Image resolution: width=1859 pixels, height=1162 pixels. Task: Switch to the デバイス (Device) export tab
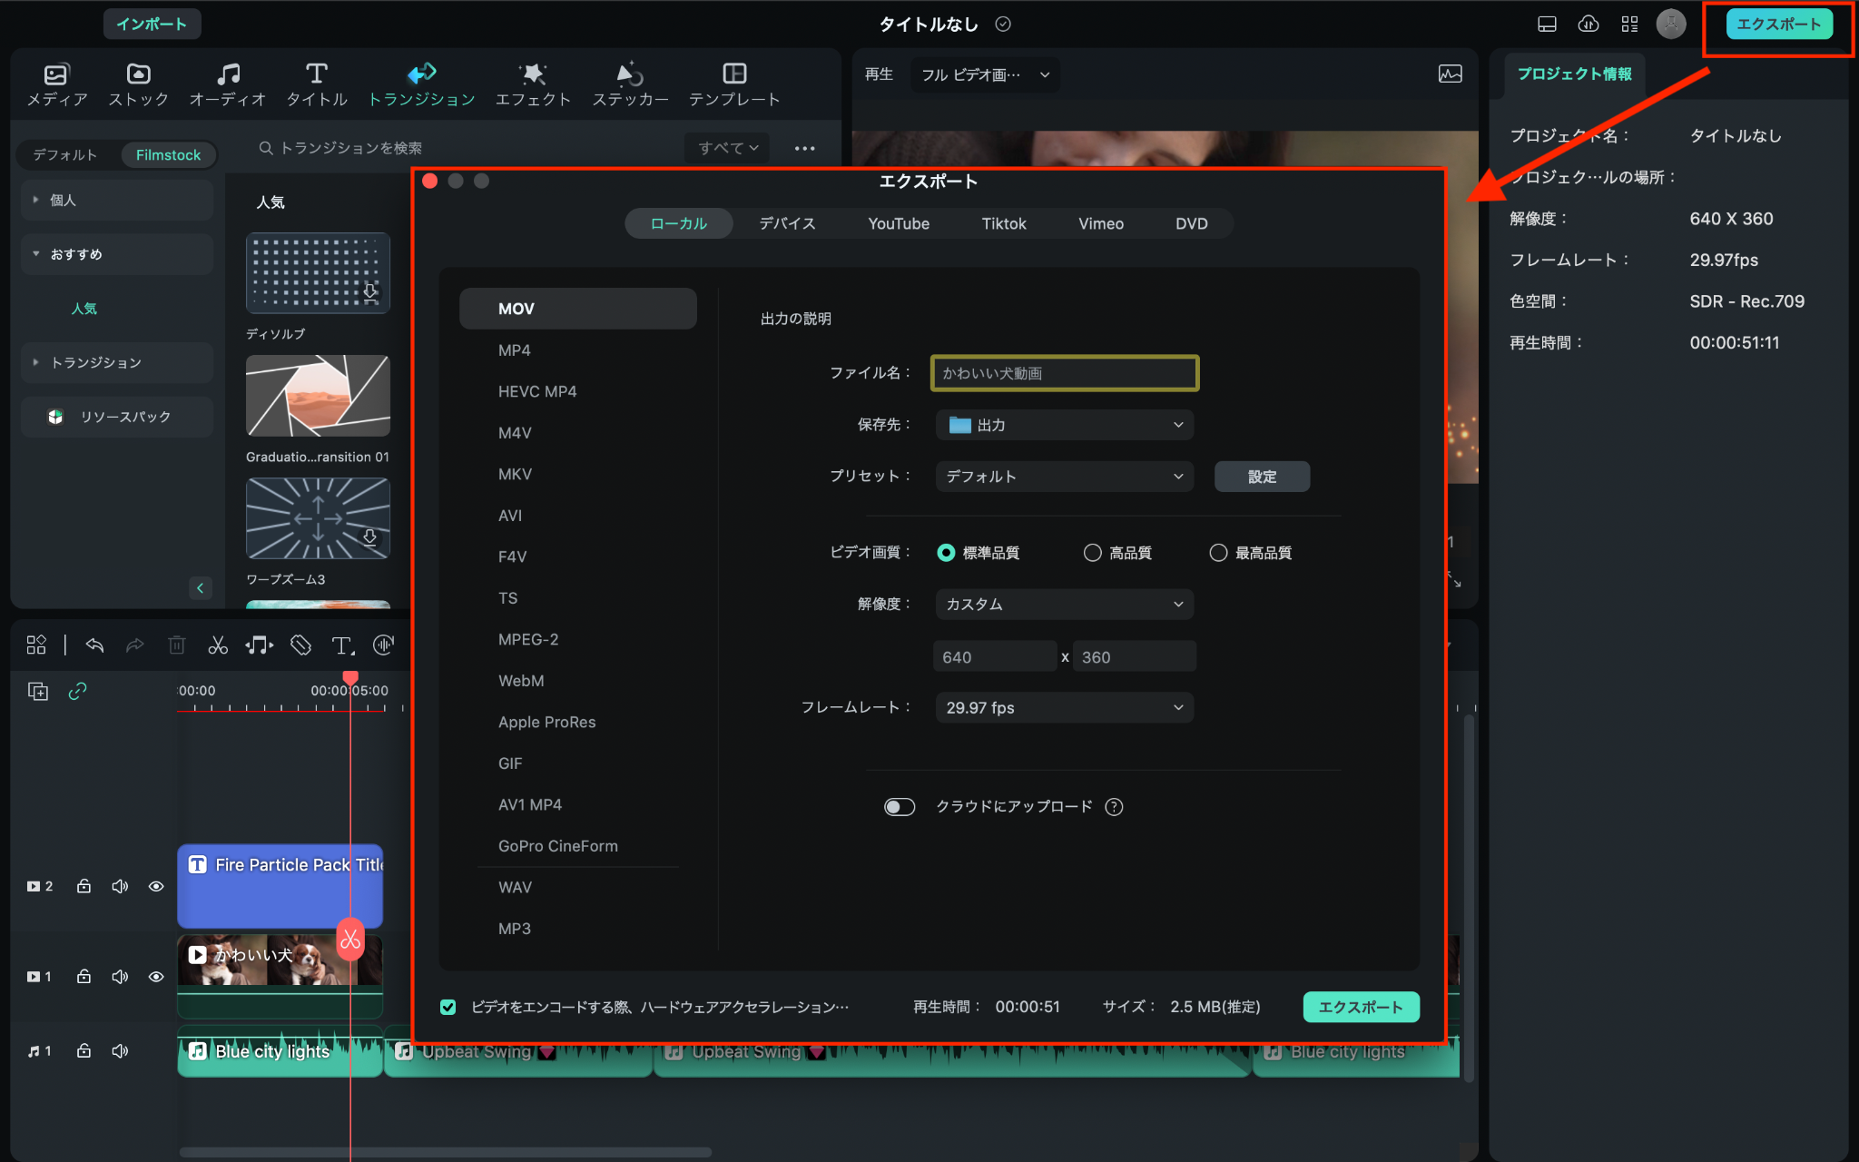tap(785, 223)
